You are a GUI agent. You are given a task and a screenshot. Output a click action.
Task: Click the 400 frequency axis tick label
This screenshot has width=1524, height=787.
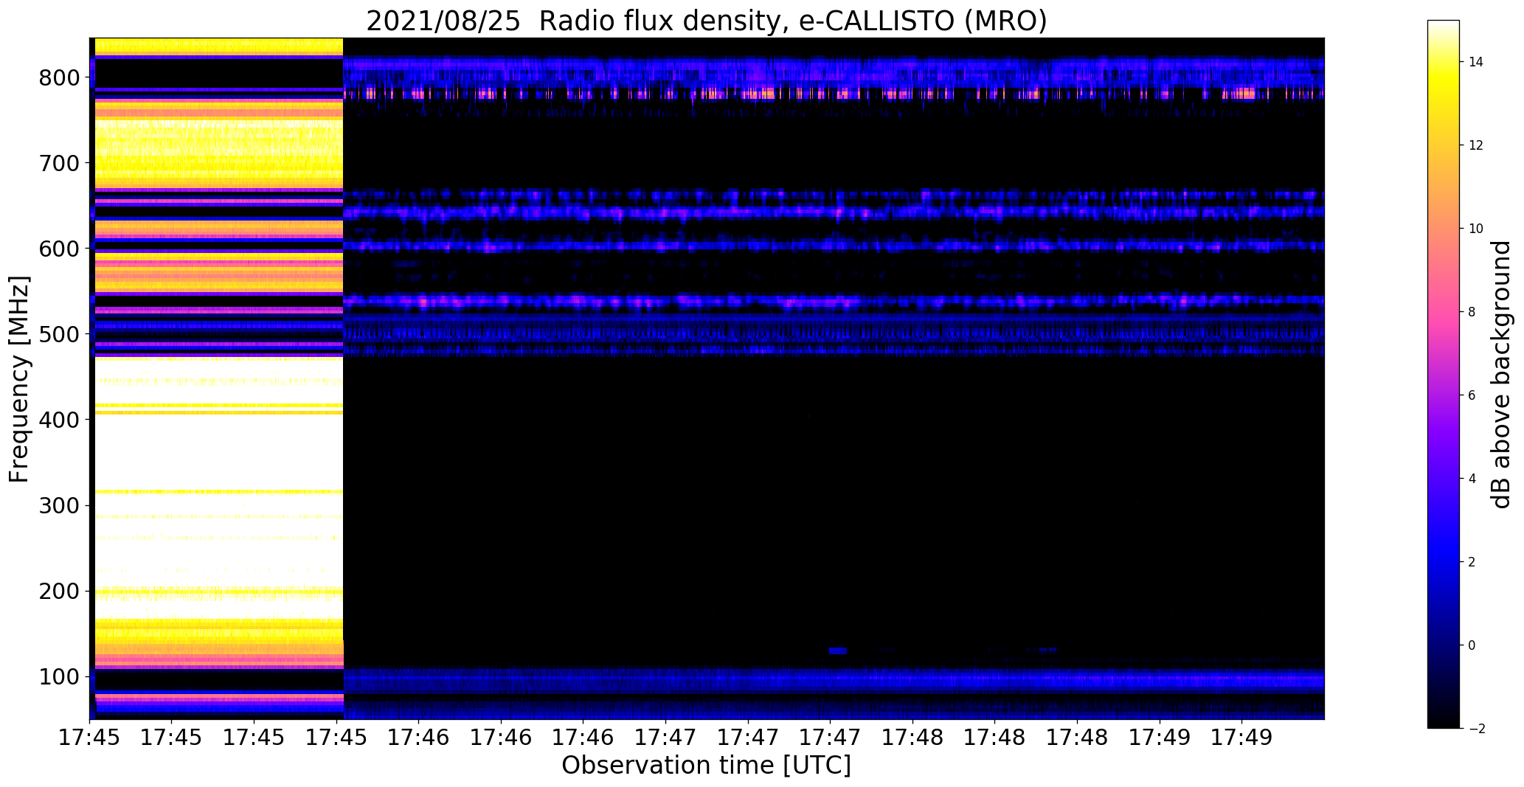pyautogui.click(x=59, y=420)
